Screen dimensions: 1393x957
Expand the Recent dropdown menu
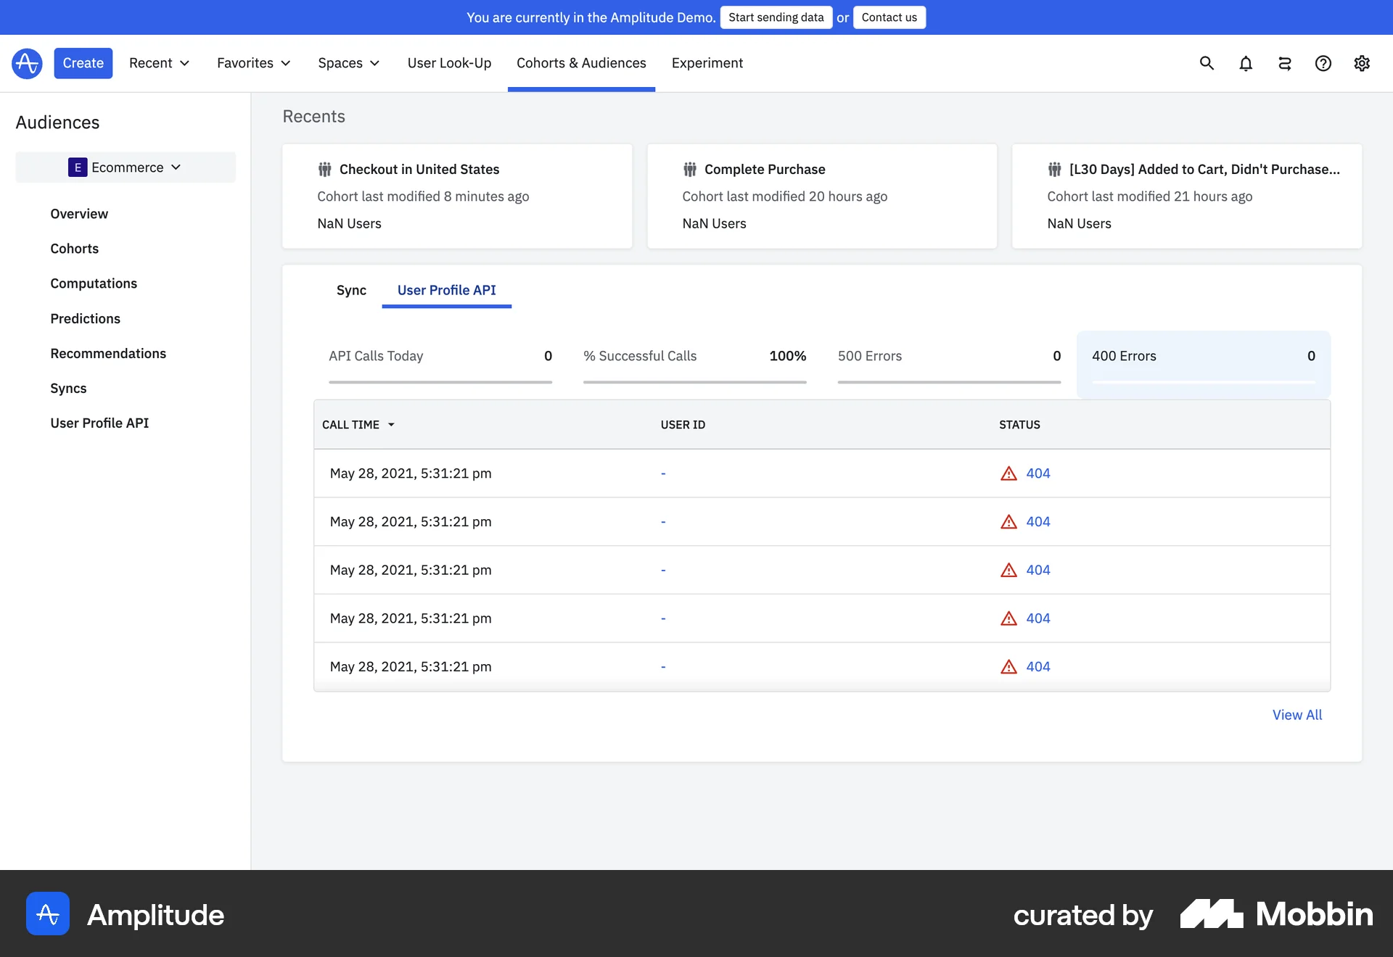159,63
